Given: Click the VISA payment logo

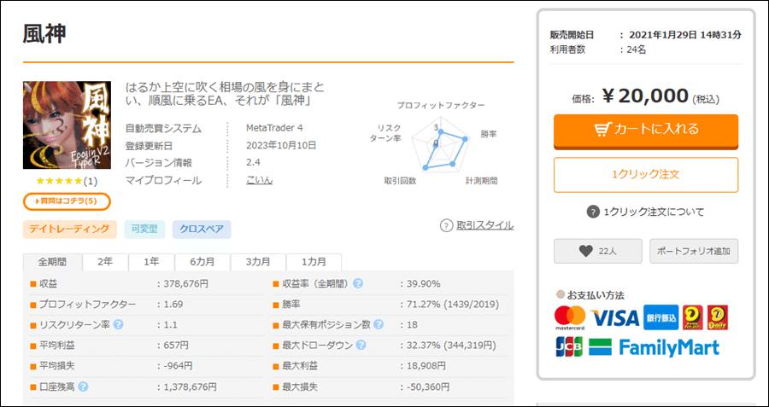Looking at the screenshot, I should [x=615, y=318].
